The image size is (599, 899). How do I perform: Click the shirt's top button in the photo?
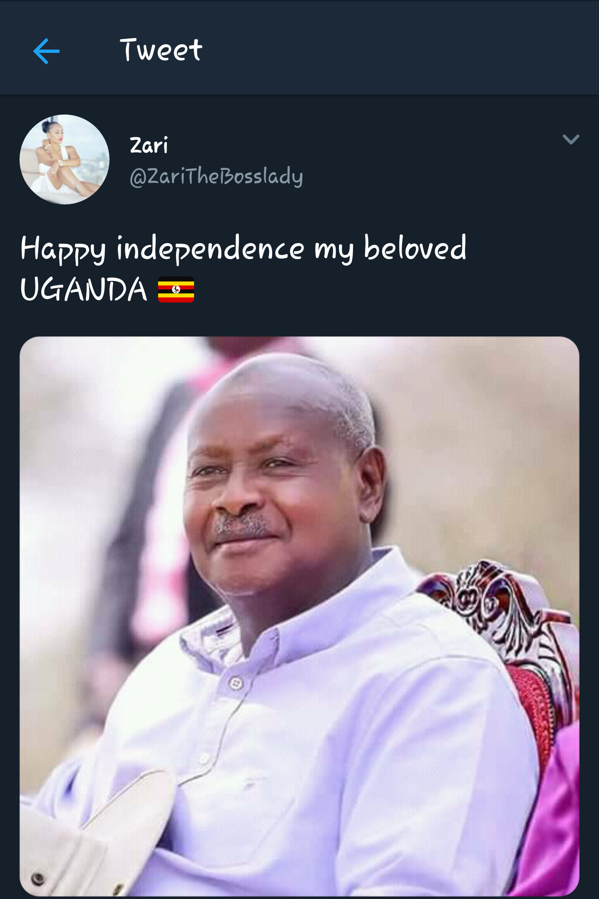pos(236,683)
